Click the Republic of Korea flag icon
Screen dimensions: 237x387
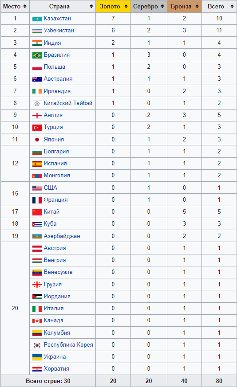37,345
